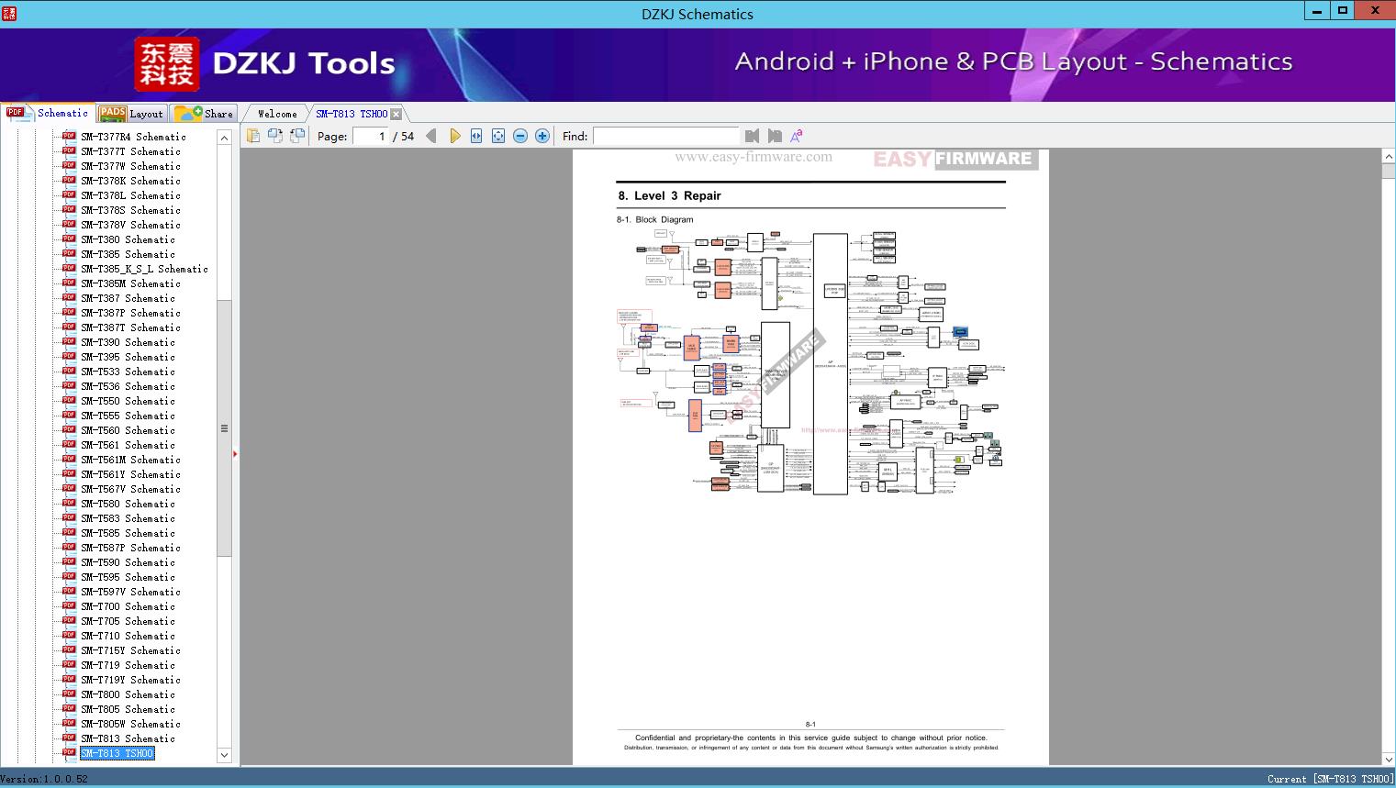Open SM-T387T Schematic in the tree
Viewport: 1396px width, 788px height.
click(130, 327)
